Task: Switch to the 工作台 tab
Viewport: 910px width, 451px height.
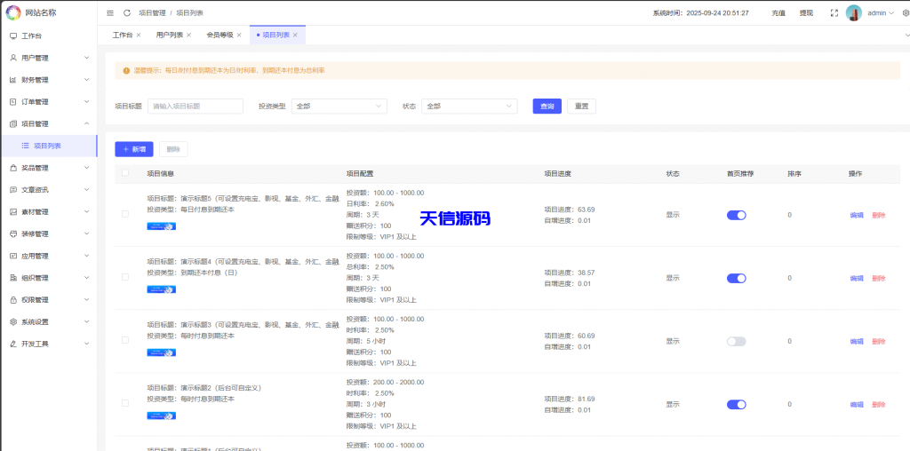Action: 123,35
